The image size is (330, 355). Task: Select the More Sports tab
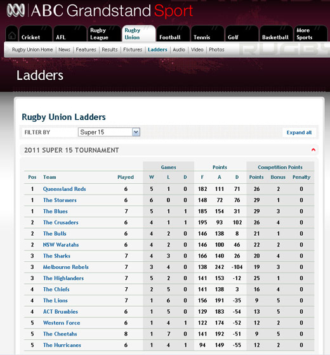coord(310,34)
